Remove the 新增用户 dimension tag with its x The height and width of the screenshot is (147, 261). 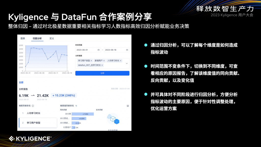[104, 61]
